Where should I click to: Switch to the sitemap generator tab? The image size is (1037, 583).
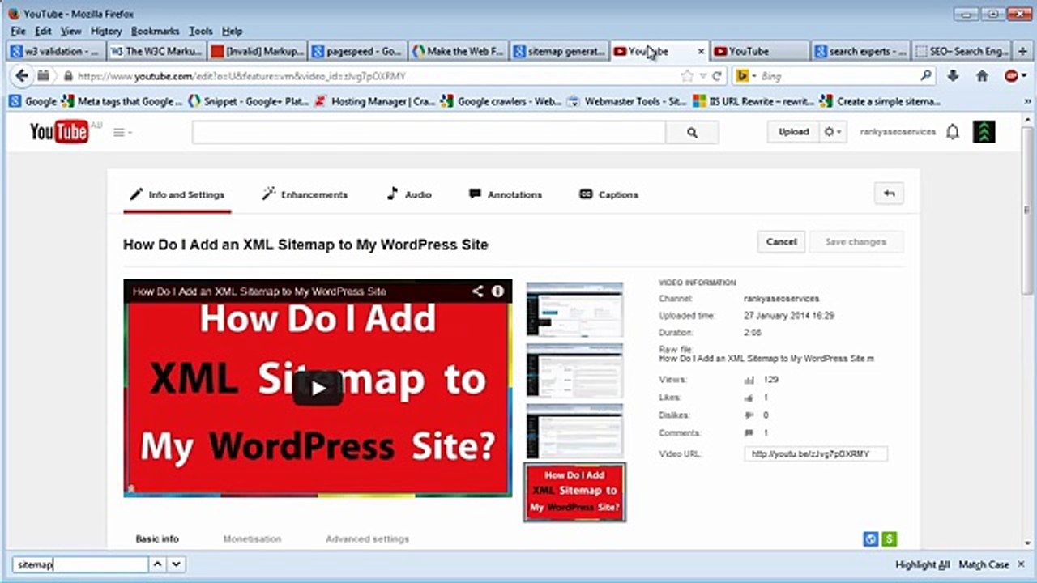(x=558, y=51)
